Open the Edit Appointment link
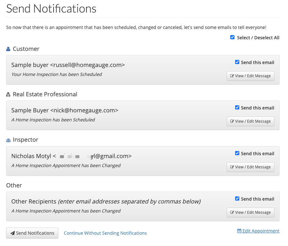The image size is (288, 246). point(261,231)
